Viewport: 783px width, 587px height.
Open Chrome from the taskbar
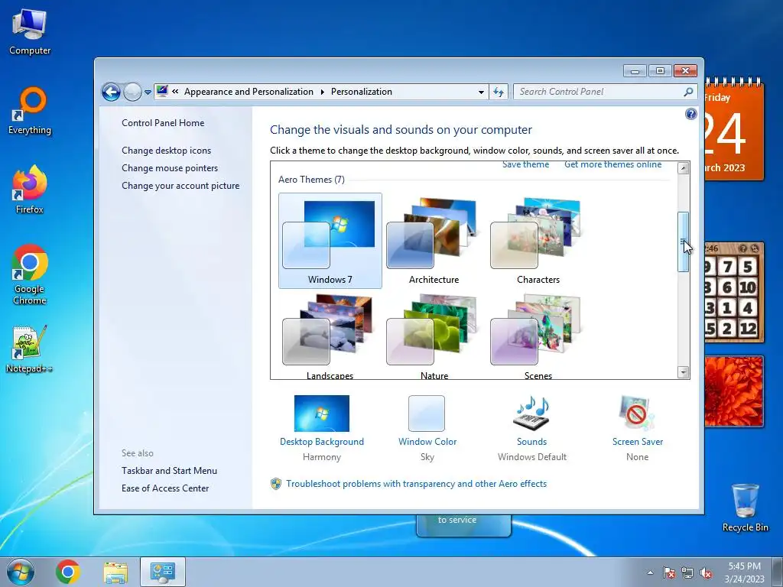[68, 572]
